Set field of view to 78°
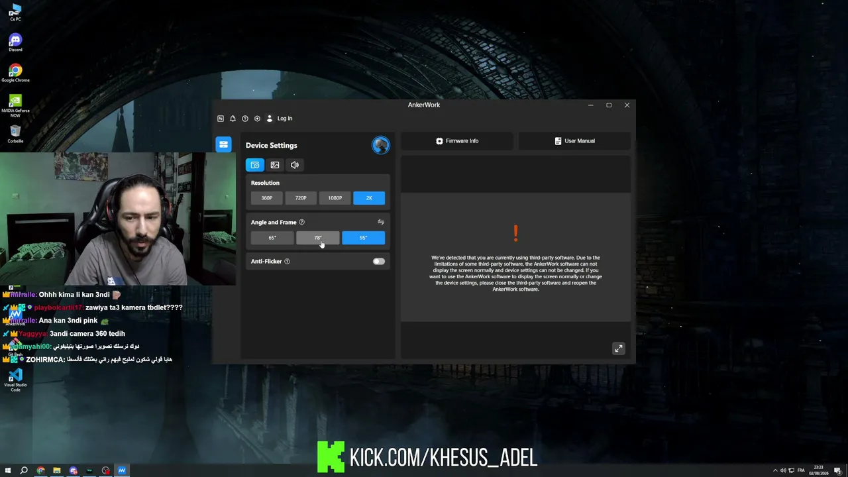Viewport: 848px width, 477px height. [318, 238]
